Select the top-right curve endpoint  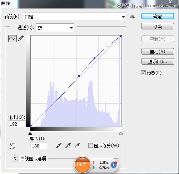[121, 36]
